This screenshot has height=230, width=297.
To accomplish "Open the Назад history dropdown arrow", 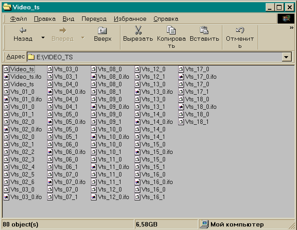I will [x=43, y=38].
